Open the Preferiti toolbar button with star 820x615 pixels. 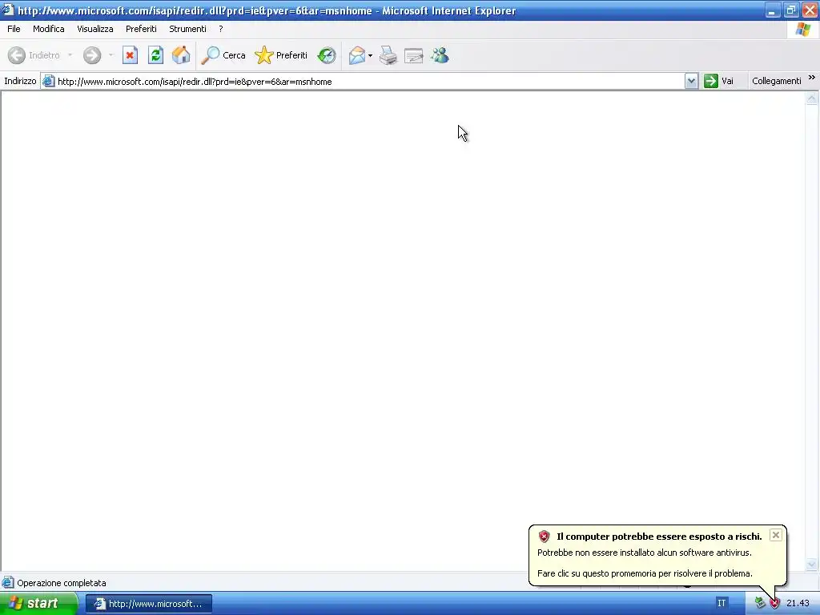(x=281, y=55)
